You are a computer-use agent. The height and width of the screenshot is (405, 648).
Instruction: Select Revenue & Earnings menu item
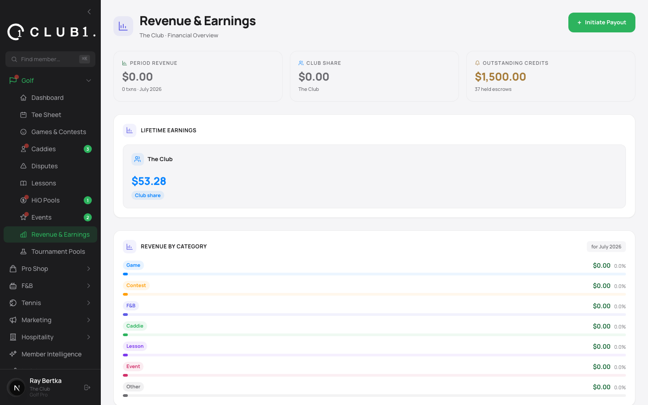click(x=50, y=234)
